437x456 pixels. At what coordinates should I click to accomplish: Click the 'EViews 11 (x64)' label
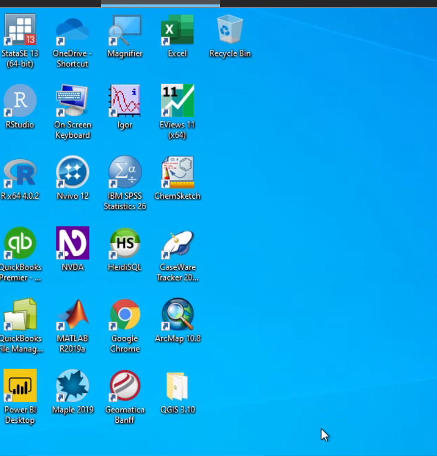click(177, 129)
